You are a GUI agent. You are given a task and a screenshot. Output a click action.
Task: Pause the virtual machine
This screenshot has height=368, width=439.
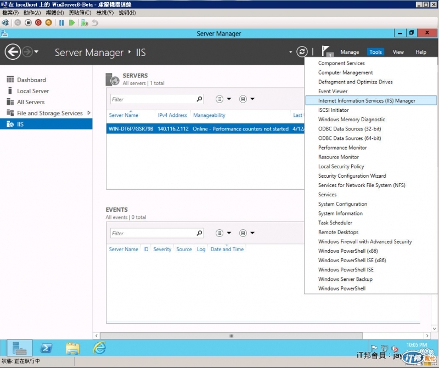coord(61,22)
